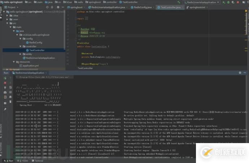Click the Debug bug icon in top toolbar
249x163 pixels.
pos(229,2)
